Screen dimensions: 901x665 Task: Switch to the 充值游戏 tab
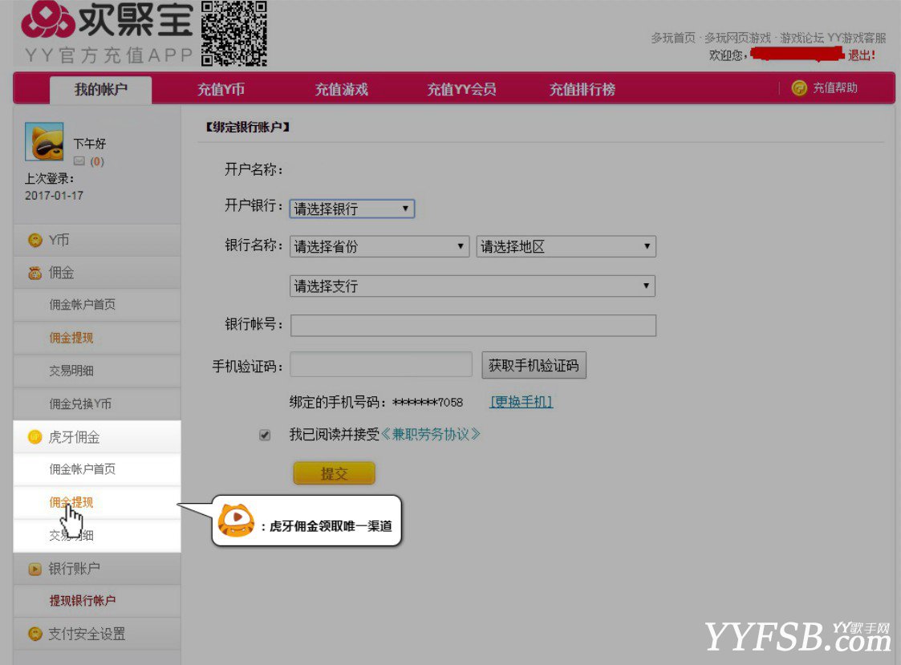point(341,90)
